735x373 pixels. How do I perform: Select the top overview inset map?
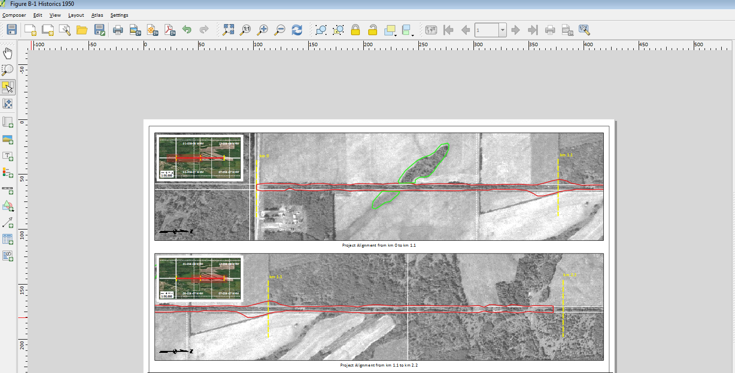click(200, 158)
